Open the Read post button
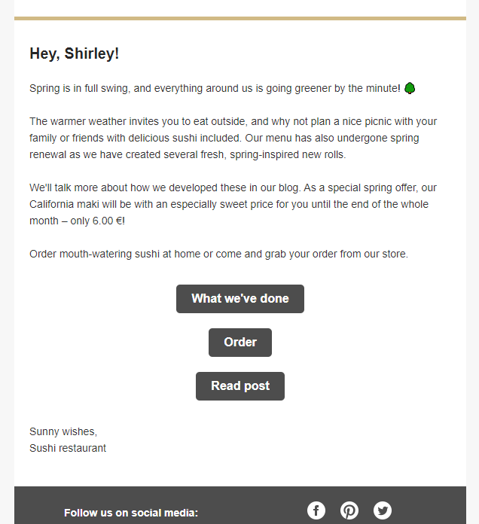 pyautogui.click(x=240, y=386)
